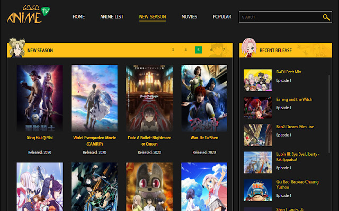Click Episode 1 under BanG Dream! Film Live
This screenshot has width=339, height=211.
click(x=284, y=135)
